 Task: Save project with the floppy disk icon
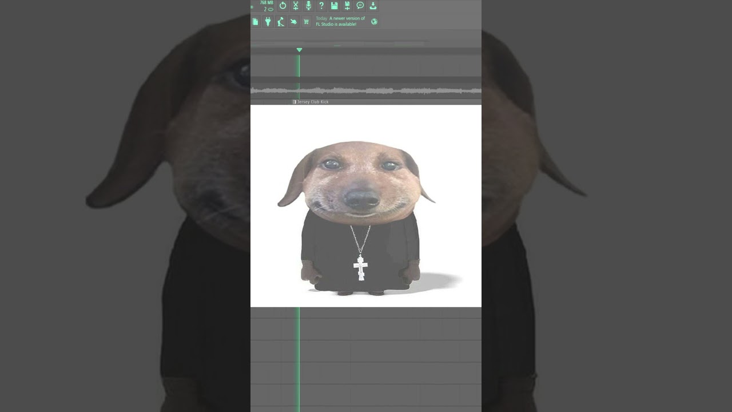point(335,6)
